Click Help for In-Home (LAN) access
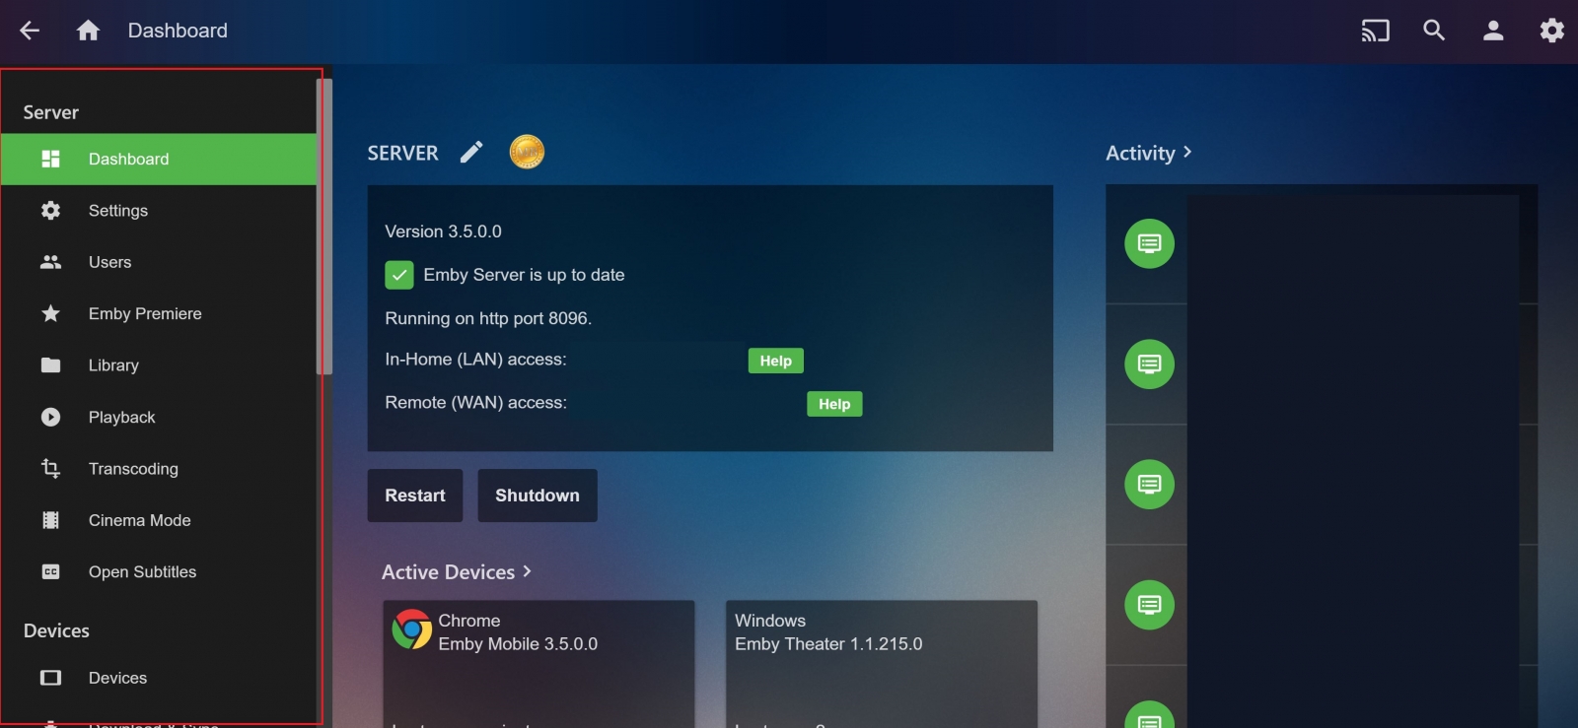This screenshot has width=1578, height=728. click(x=776, y=361)
